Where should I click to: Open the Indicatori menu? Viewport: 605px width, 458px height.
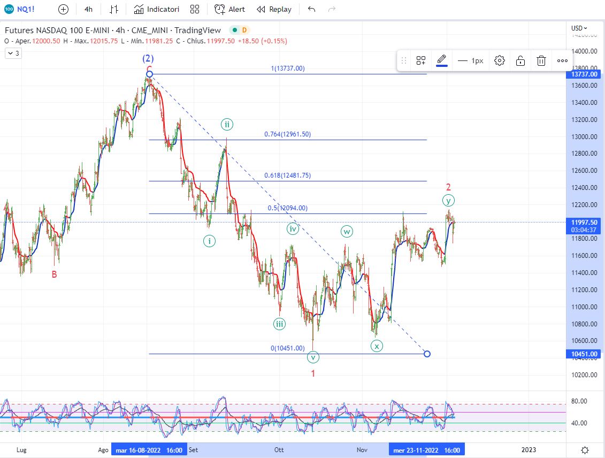coord(157,9)
